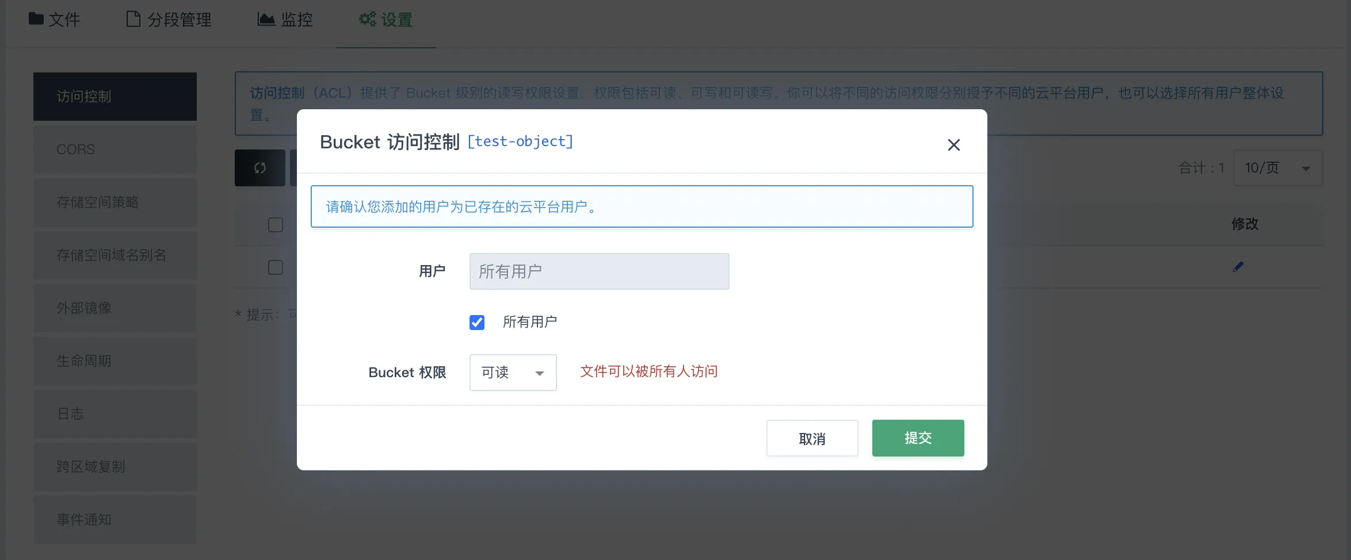Screen dimensions: 1351x560
Task: Toggle the select-all checkbox in the table header
Action: click(x=275, y=225)
